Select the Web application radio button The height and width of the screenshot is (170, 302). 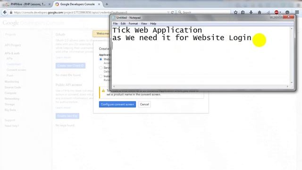101,59
